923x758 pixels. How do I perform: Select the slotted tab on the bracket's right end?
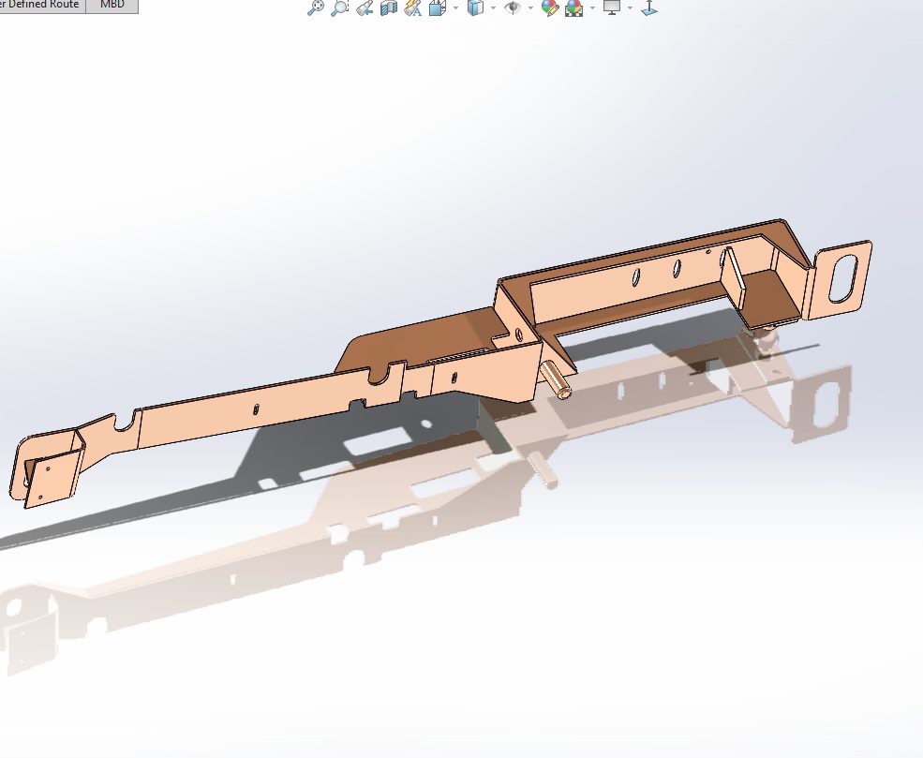point(840,279)
